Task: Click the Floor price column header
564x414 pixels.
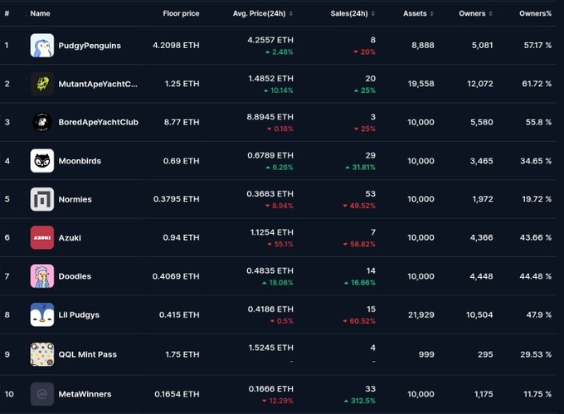Action: (x=181, y=13)
